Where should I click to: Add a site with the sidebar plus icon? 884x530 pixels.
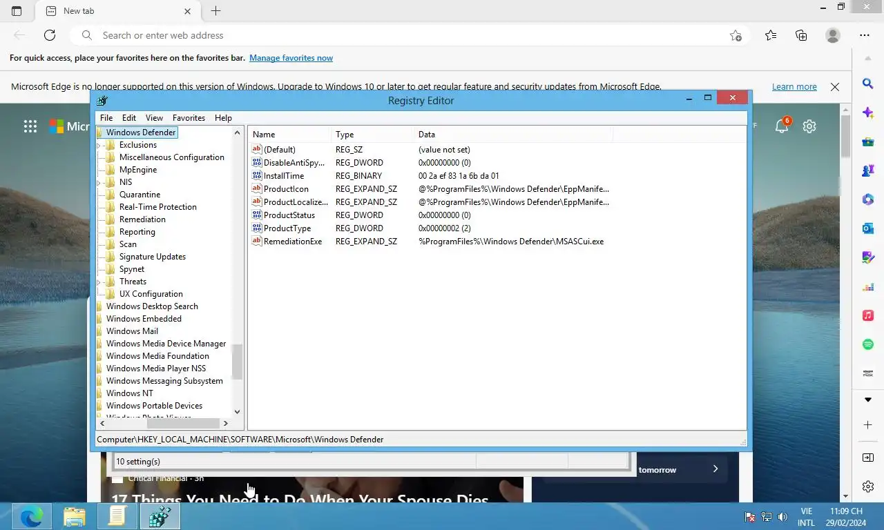[x=868, y=425]
